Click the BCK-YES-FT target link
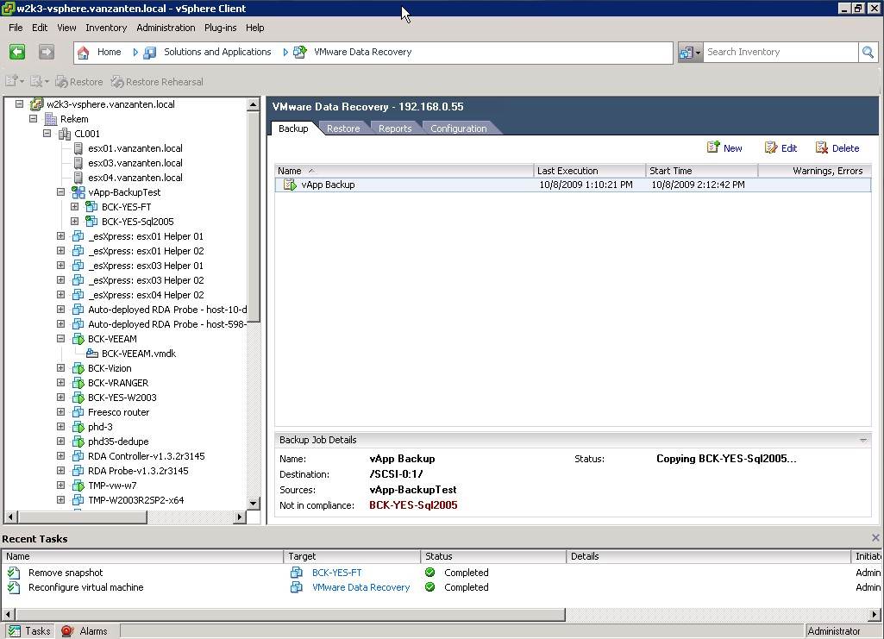 click(336, 573)
